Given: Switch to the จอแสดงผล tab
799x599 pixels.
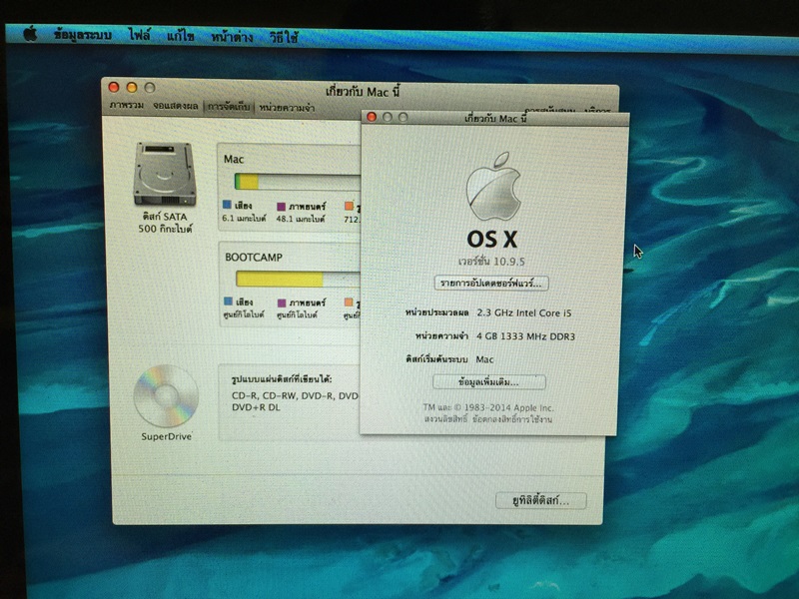Looking at the screenshot, I should coord(176,106).
